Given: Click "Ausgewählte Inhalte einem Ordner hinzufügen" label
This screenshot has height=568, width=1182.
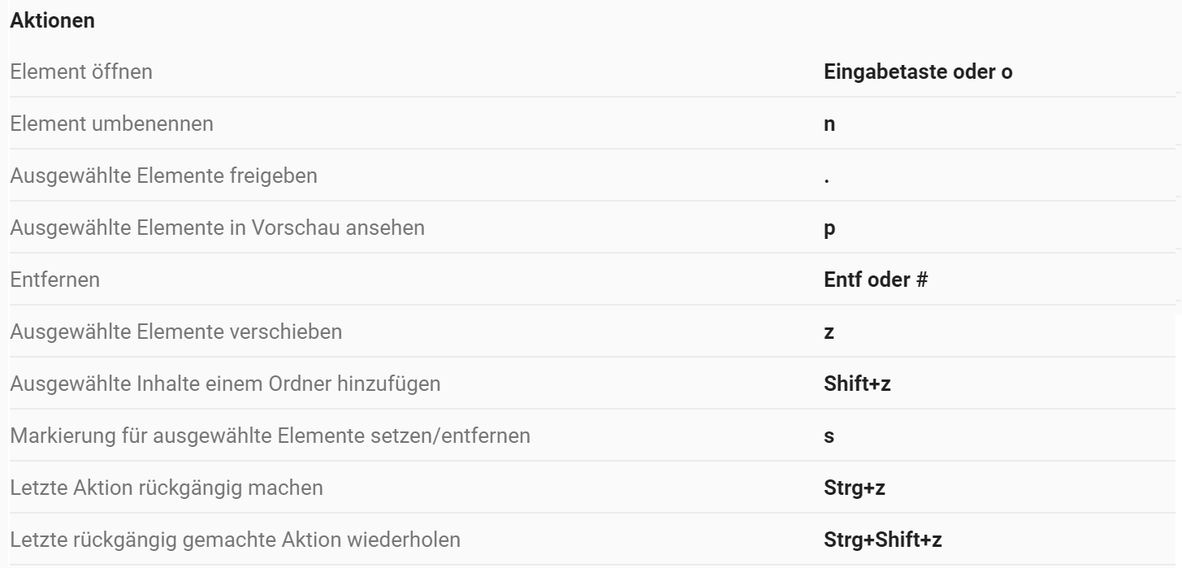Looking at the screenshot, I should pyautogui.click(x=225, y=384).
